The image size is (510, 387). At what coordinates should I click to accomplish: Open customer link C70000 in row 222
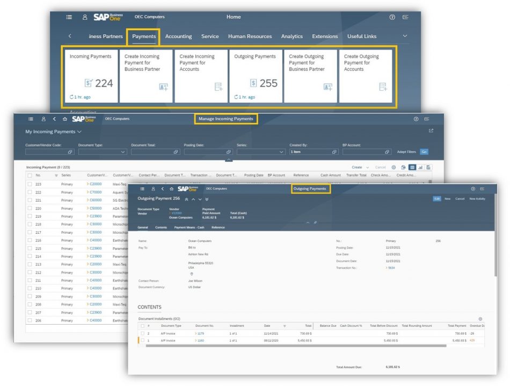pos(96,192)
